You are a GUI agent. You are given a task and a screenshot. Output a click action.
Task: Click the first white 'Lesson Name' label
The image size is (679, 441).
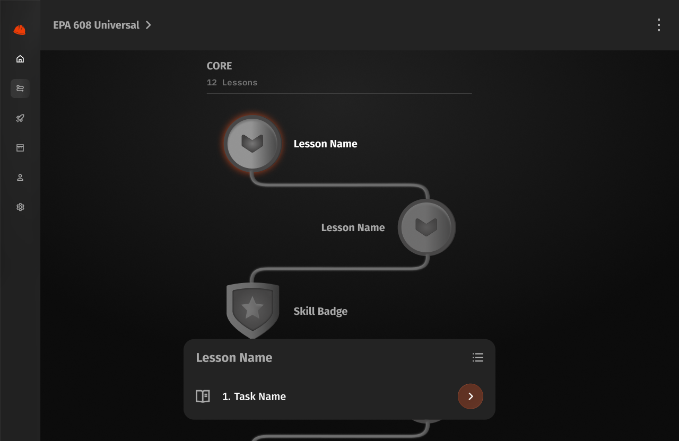click(325, 144)
